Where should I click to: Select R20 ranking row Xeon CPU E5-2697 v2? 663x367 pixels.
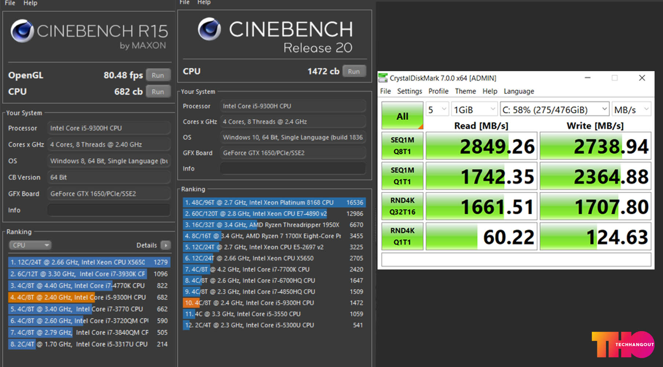(274, 247)
